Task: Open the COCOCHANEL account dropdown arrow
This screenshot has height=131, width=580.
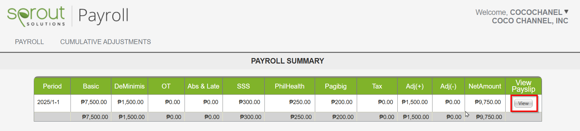Action: (566, 12)
